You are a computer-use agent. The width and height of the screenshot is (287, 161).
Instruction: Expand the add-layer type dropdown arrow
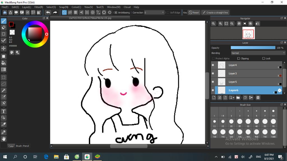click(233, 98)
